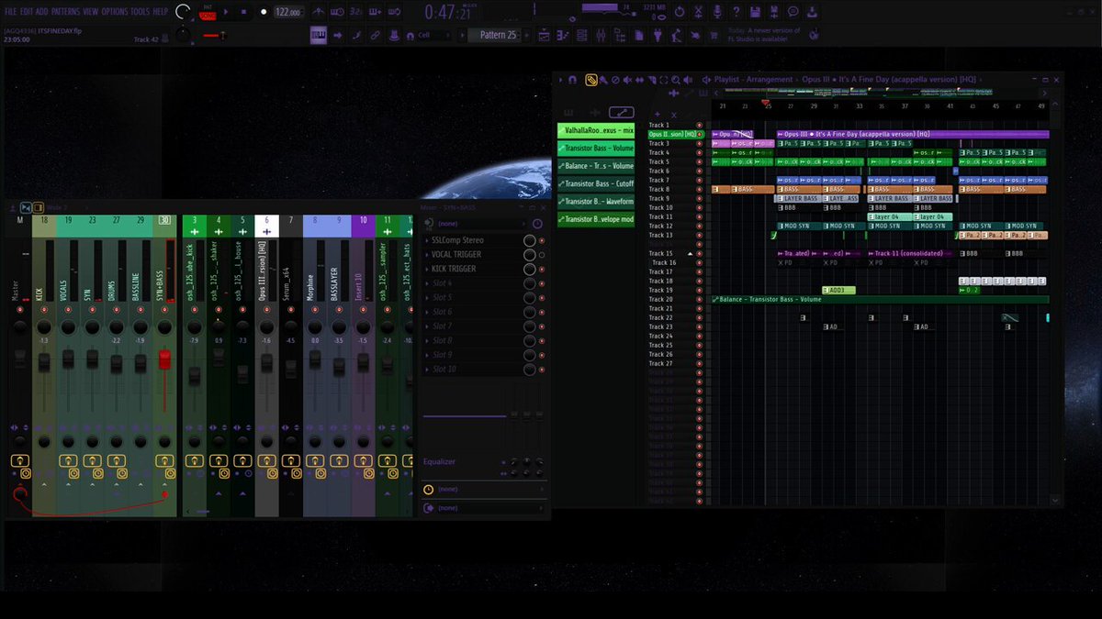The width and height of the screenshot is (1102, 619).
Task: Click the Record button
Action: (x=263, y=12)
